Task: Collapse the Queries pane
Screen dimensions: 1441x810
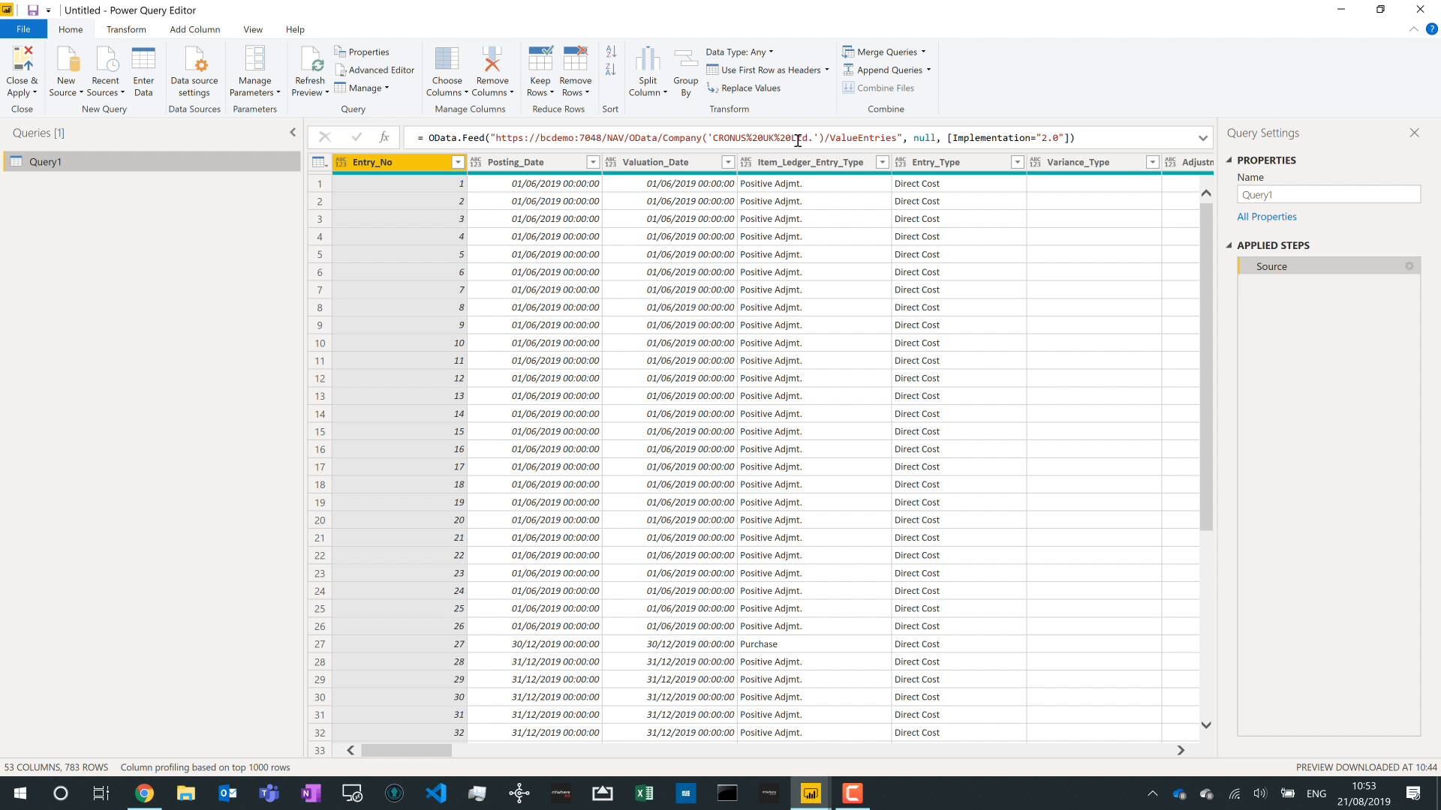Action: (293, 133)
